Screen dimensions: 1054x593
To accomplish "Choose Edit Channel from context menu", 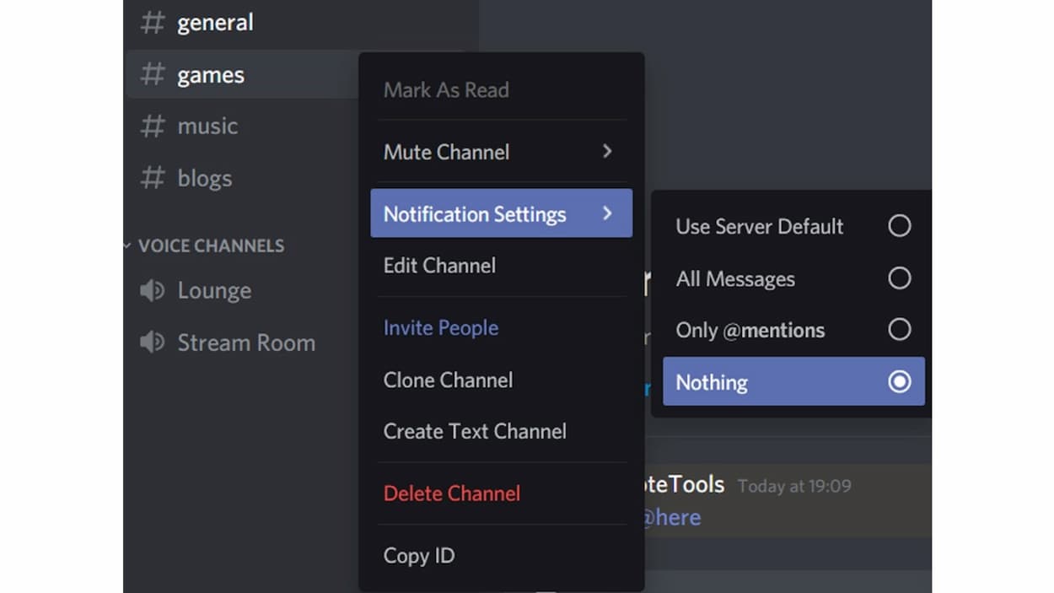I will [x=439, y=266].
